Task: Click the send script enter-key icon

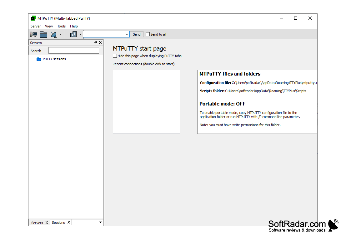Action: coord(73,34)
